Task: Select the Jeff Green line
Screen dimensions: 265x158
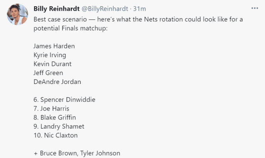Action: pos(48,73)
